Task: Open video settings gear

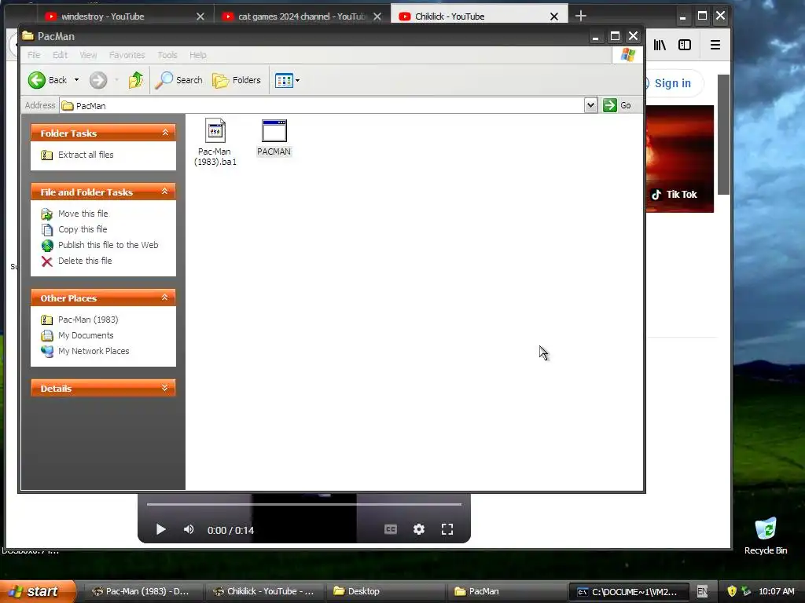Action: [x=419, y=530]
